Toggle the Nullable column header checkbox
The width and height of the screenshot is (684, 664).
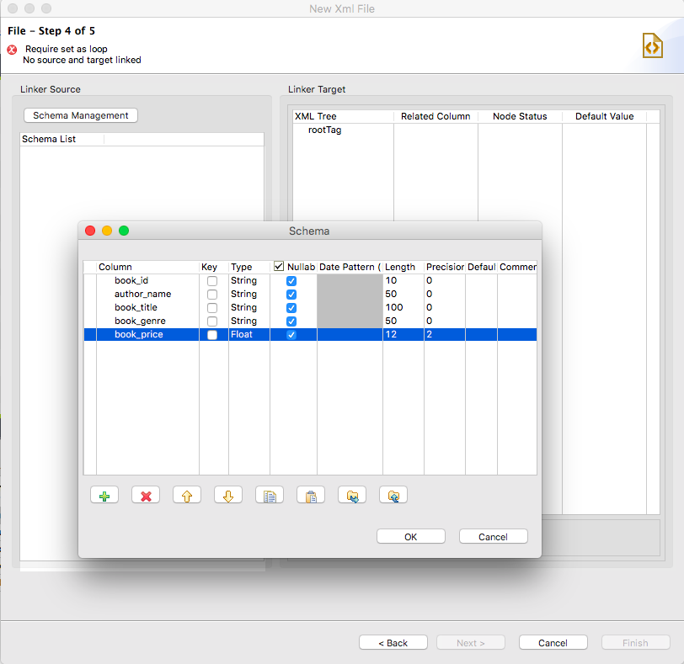pyautogui.click(x=278, y=266)
